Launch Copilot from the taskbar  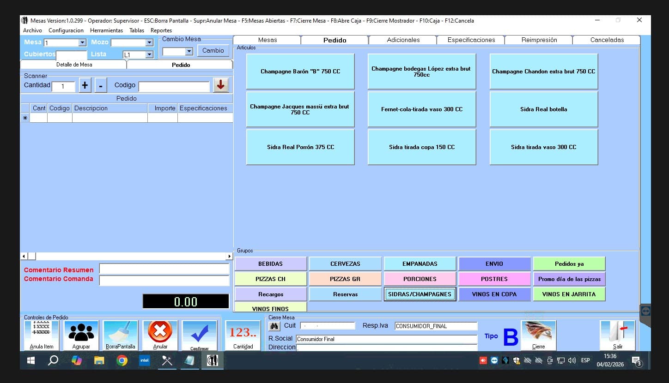point(76,360)
